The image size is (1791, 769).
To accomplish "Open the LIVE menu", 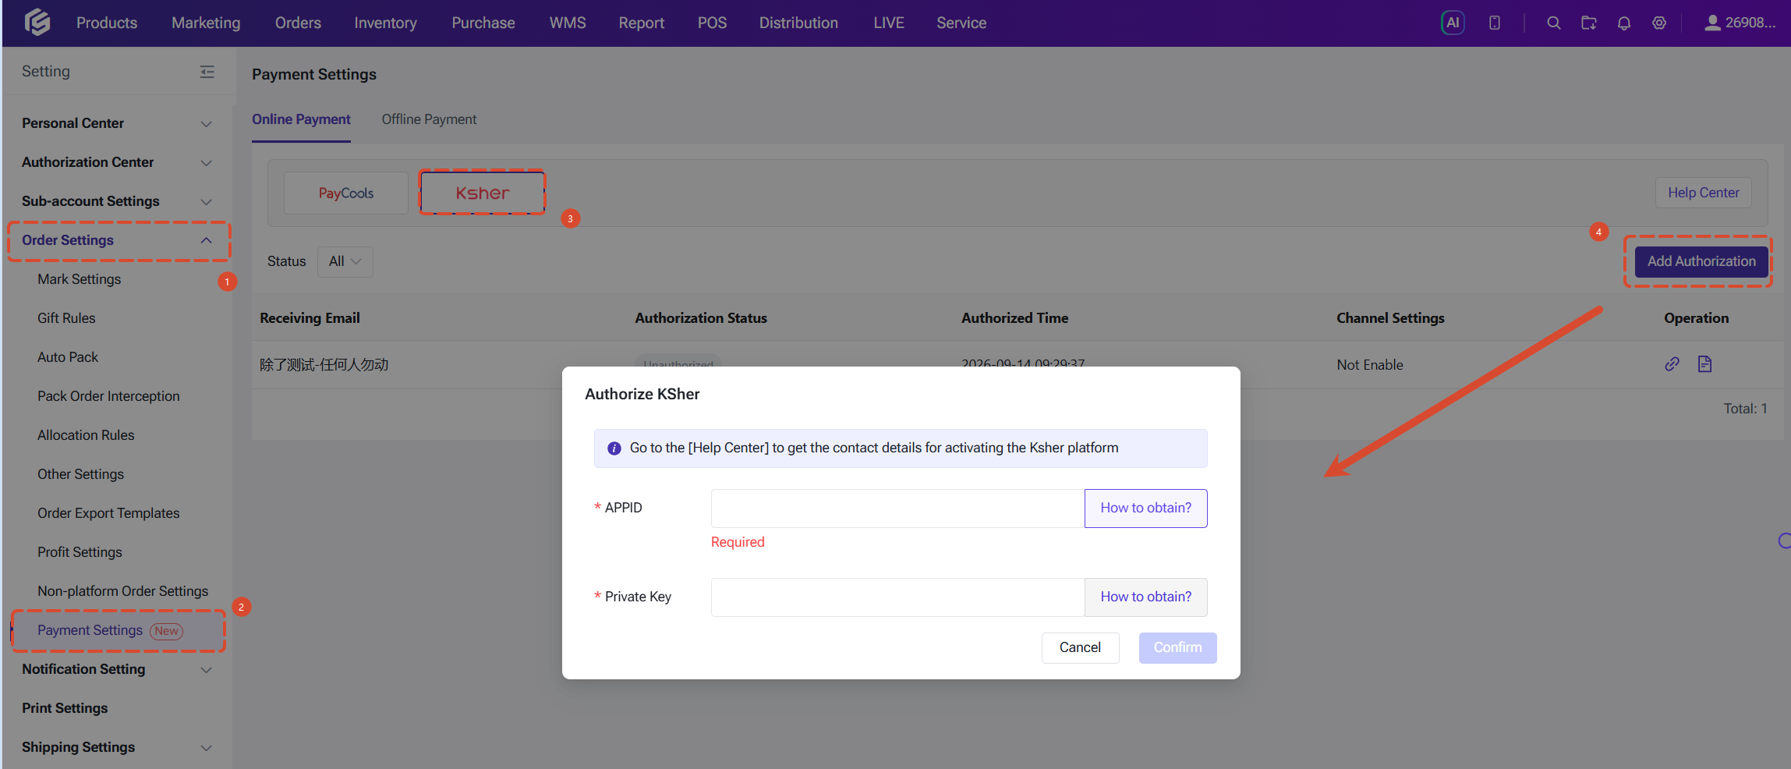I will [889, 23].
